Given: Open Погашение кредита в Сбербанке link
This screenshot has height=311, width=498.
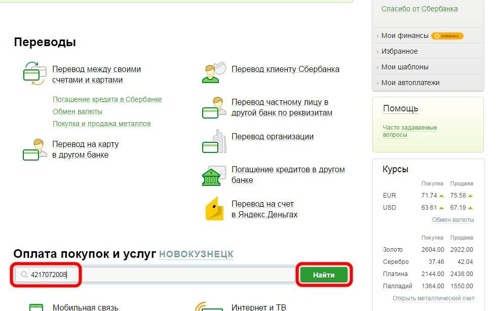Looking at the screenshot, I should [107, 99].
